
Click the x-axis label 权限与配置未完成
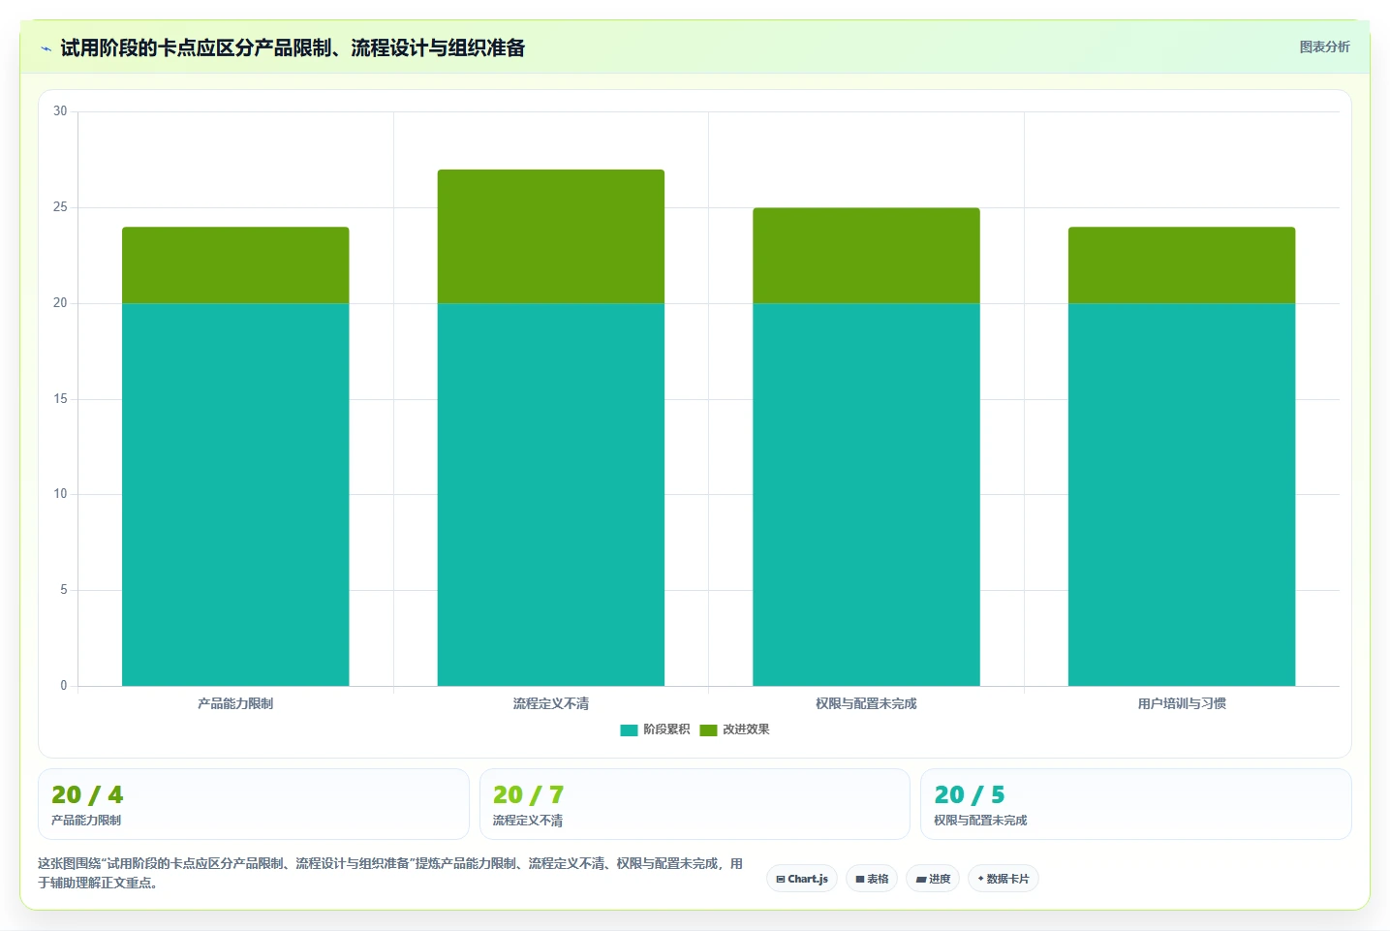click(866, 703)
